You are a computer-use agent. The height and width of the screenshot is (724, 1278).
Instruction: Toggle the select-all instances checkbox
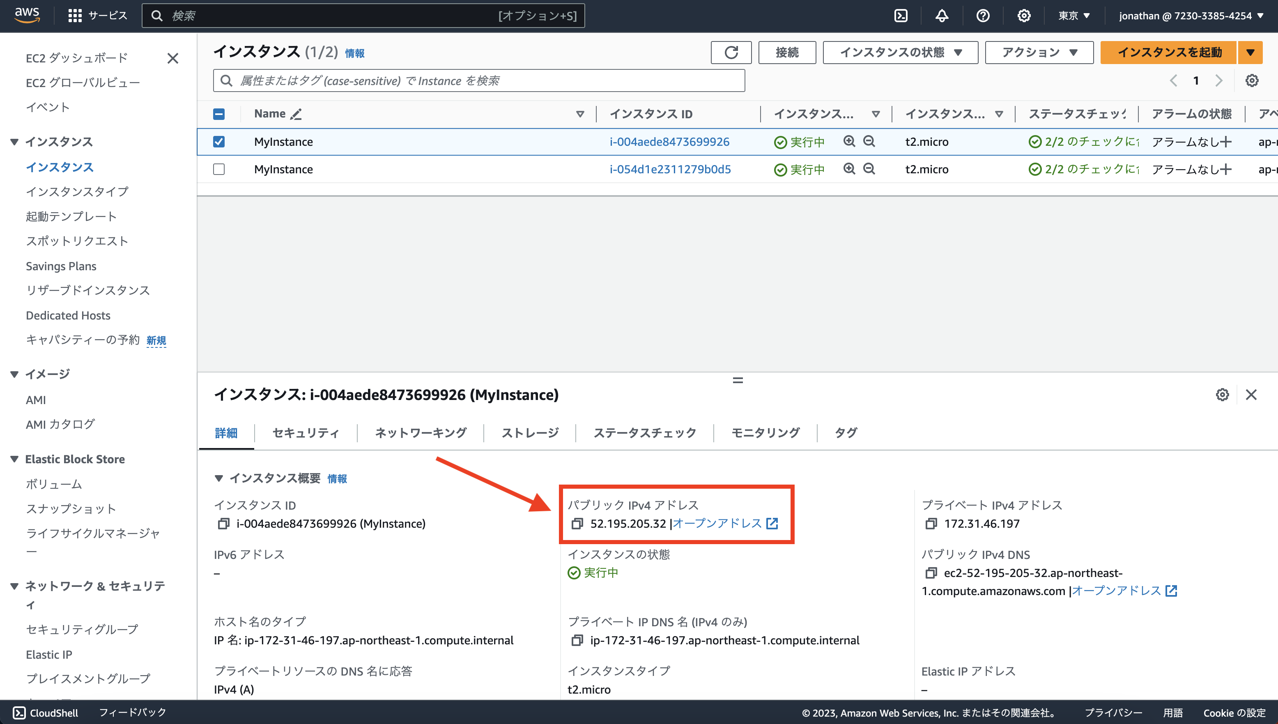click(x=219, y=114)
